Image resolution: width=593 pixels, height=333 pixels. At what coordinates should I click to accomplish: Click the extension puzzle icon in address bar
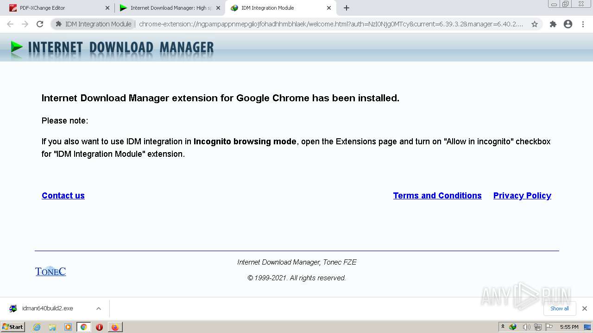click(x=58, y=24)
